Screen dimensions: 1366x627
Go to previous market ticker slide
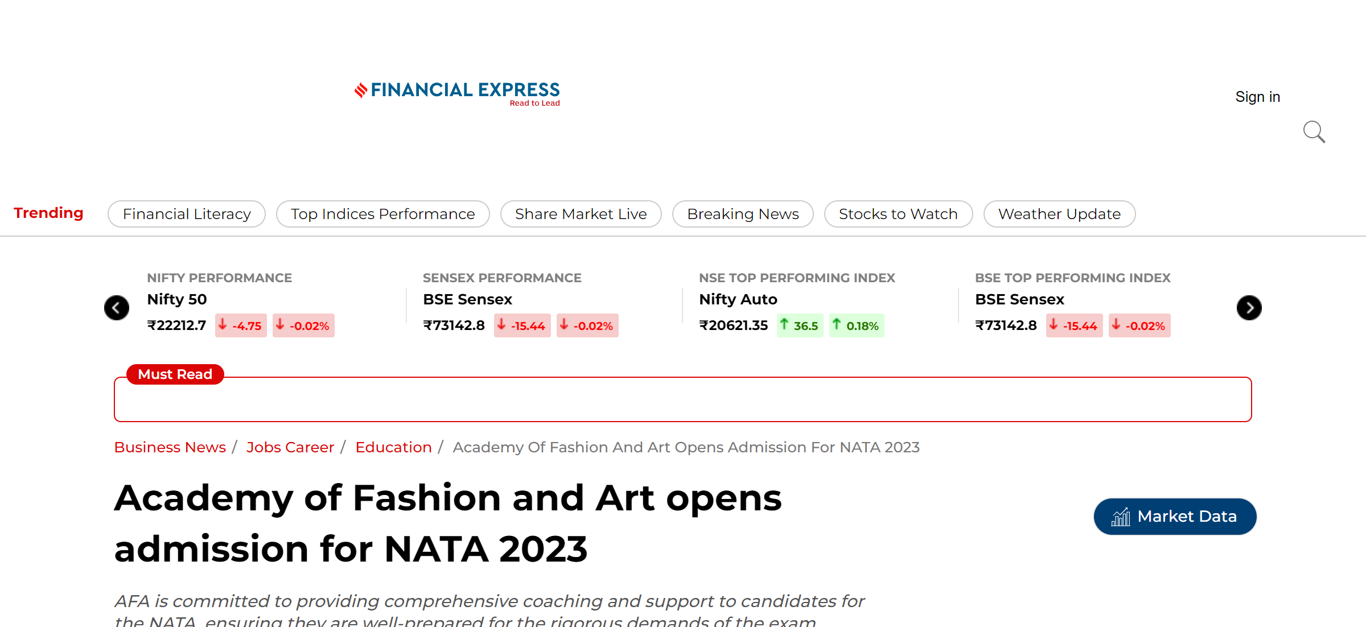(117, 308)
